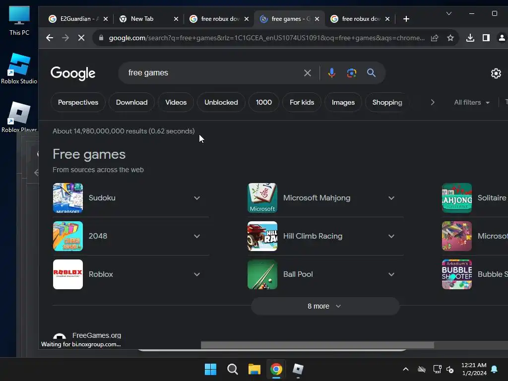The height and width of the screenshot is (381, 508).
Task: Expand the Microsoft Mahjong entry
Action: (391, 198)
